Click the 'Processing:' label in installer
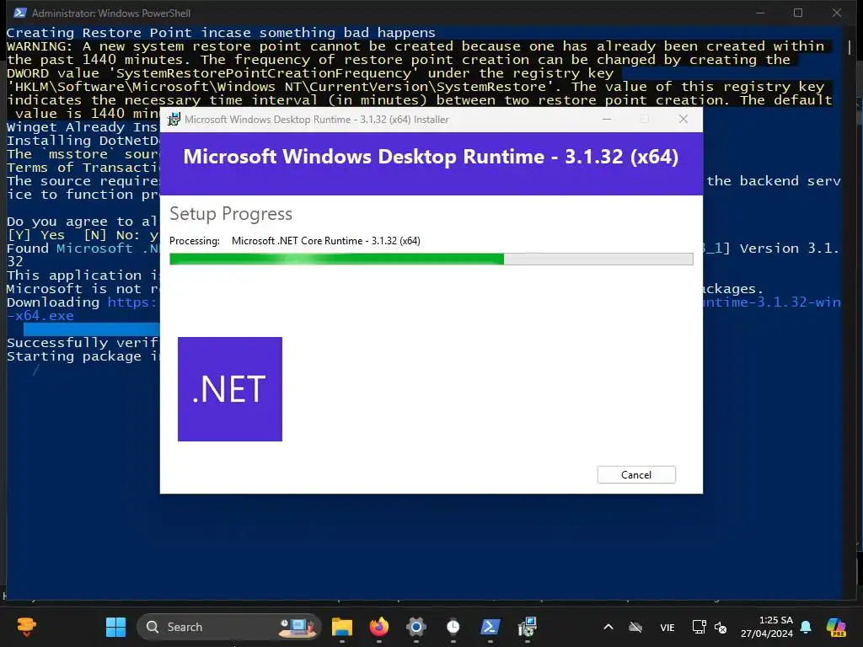 pos(195,241)
